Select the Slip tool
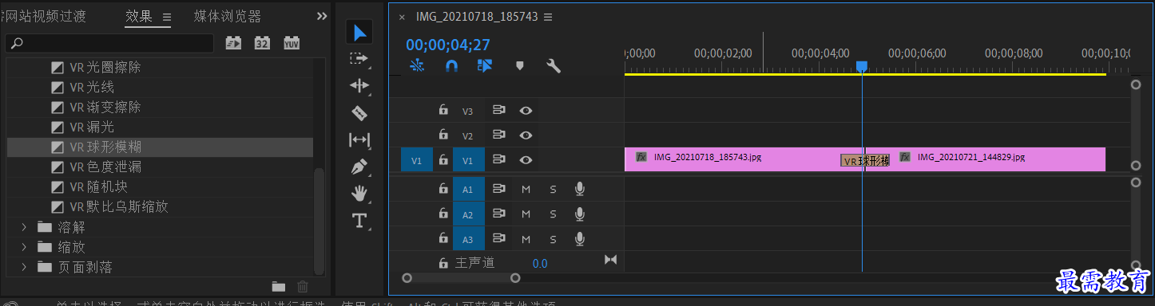Screen dimensions: 1155x306 pos(359,140)
